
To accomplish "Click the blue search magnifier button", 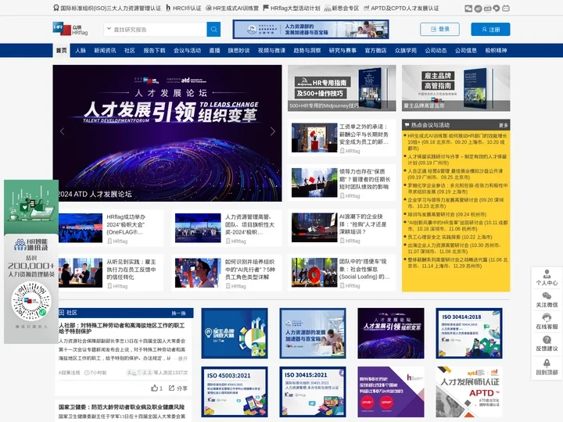I will pos(213,30).
